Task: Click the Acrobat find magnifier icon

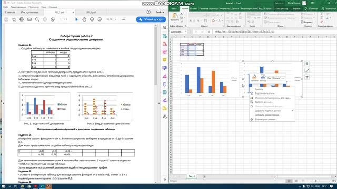Action: (37, 19)
